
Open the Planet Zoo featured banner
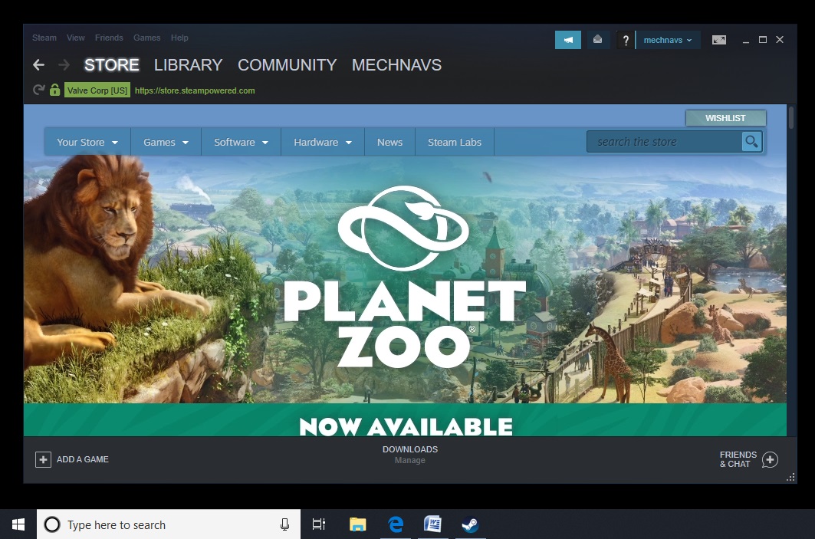pos(405,278)
